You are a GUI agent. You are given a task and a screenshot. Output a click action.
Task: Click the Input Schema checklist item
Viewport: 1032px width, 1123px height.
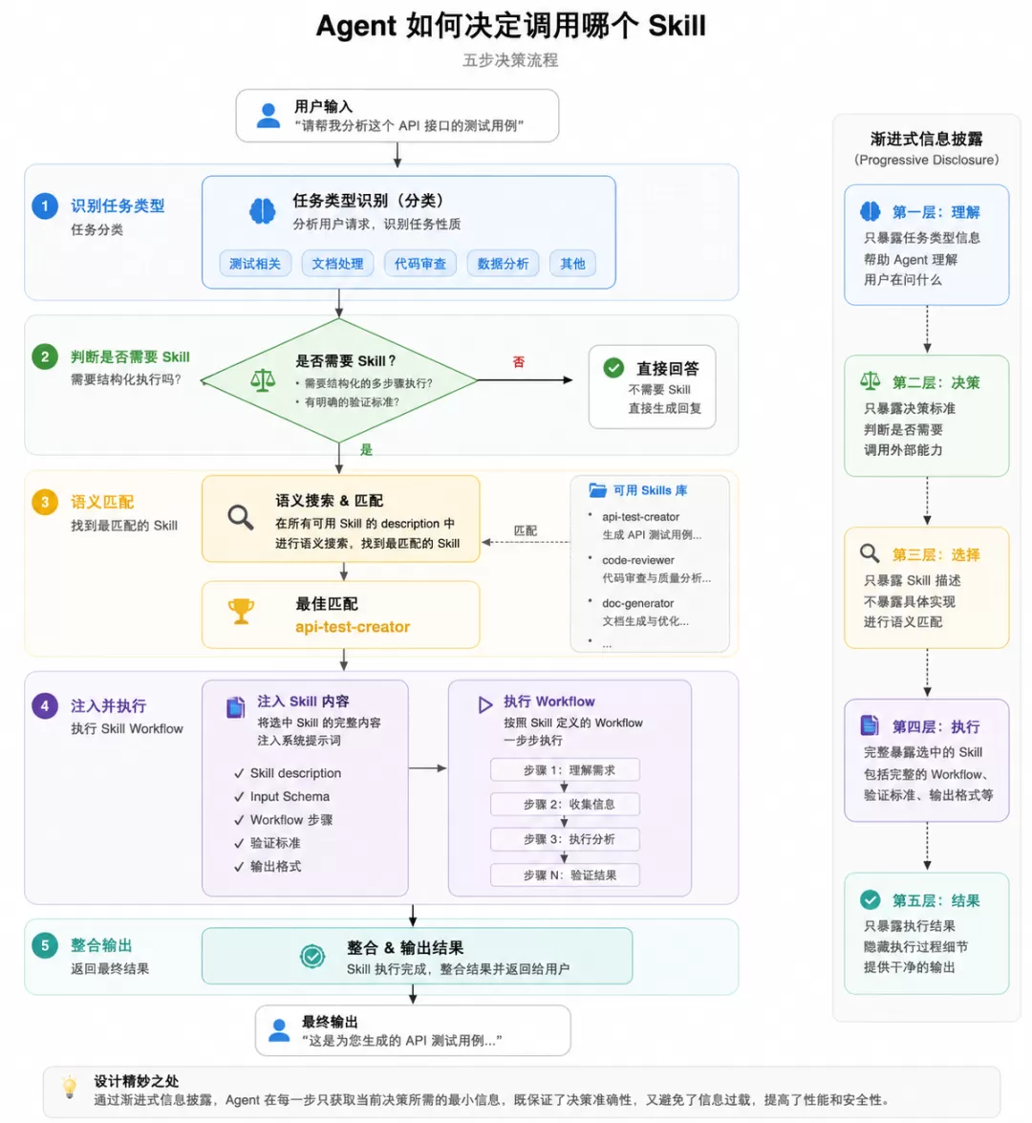pos(282,796)
